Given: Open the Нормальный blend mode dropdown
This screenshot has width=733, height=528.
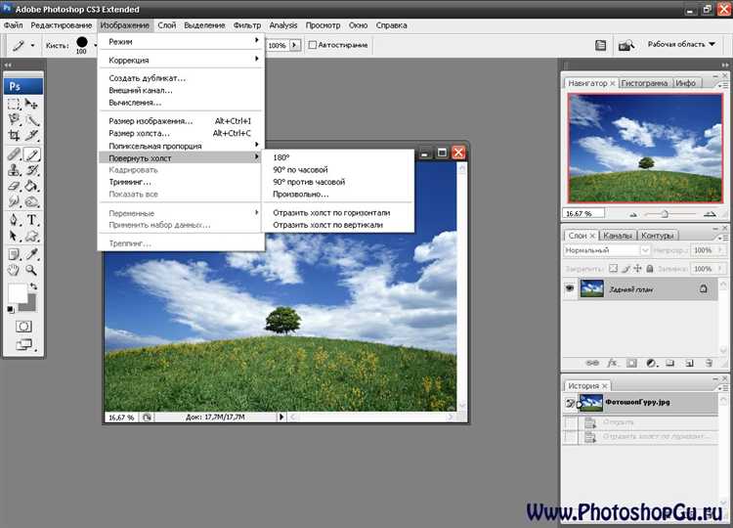Looking at the screenshot, I should (606, 250).
